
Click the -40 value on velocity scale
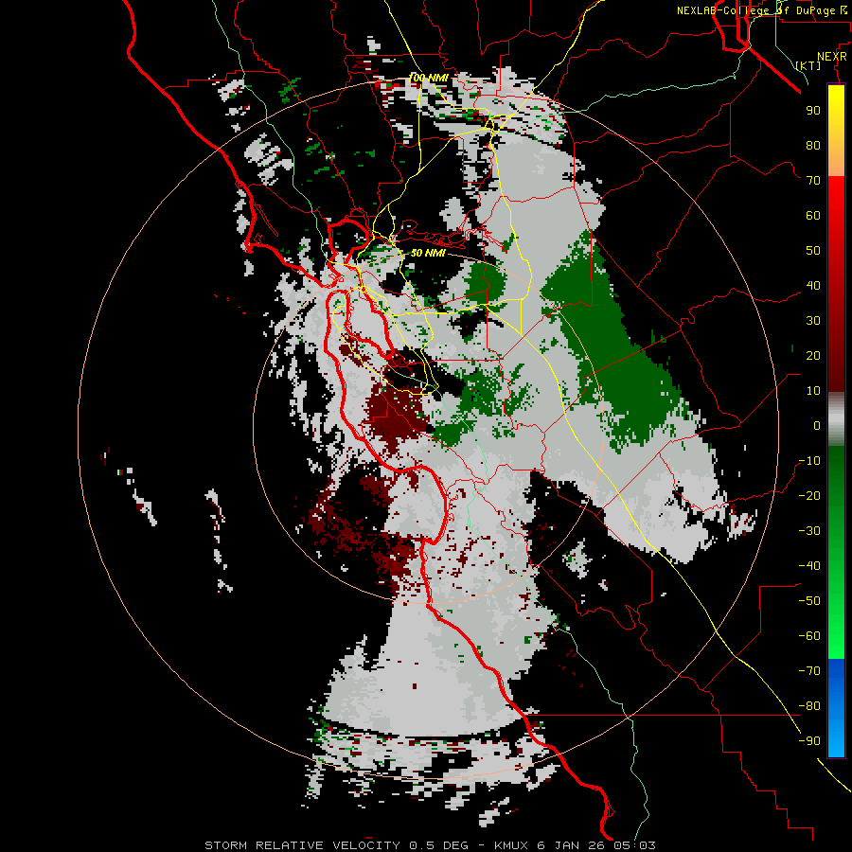click(x=809, y=566)
